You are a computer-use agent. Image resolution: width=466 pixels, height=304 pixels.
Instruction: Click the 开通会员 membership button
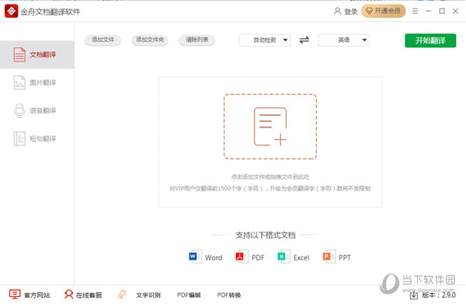tap(384, 11)
